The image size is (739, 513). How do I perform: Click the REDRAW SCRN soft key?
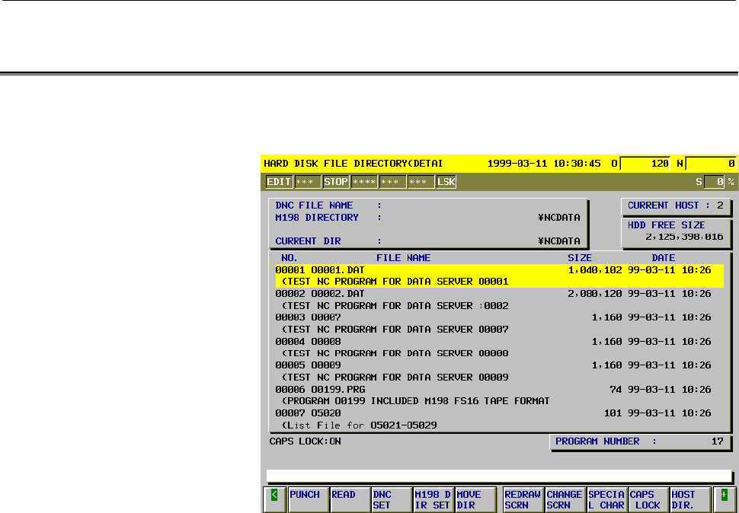pos(523,499)
